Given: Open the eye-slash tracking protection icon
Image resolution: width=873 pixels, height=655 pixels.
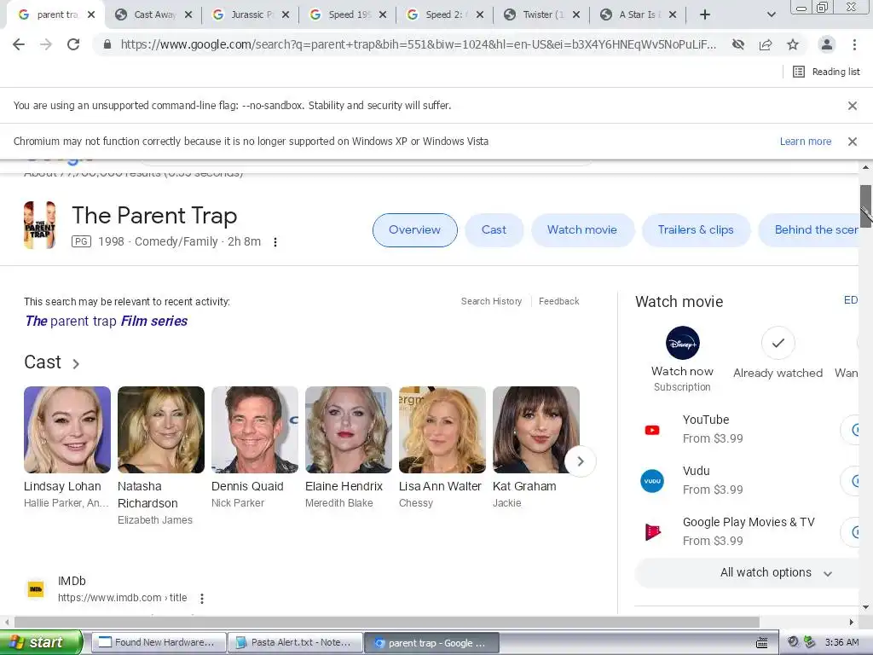Looking at the screenshot, I should pyautogui.click(x=738, y=44).
